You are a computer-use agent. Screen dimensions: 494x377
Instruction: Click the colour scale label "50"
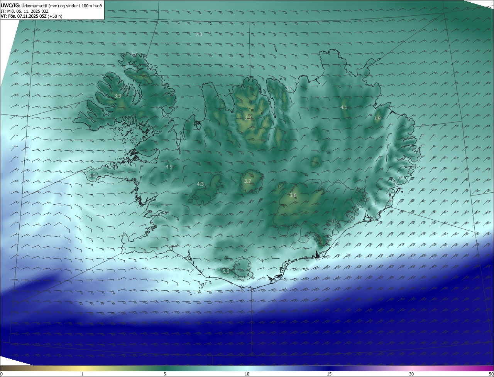[491, 374]
